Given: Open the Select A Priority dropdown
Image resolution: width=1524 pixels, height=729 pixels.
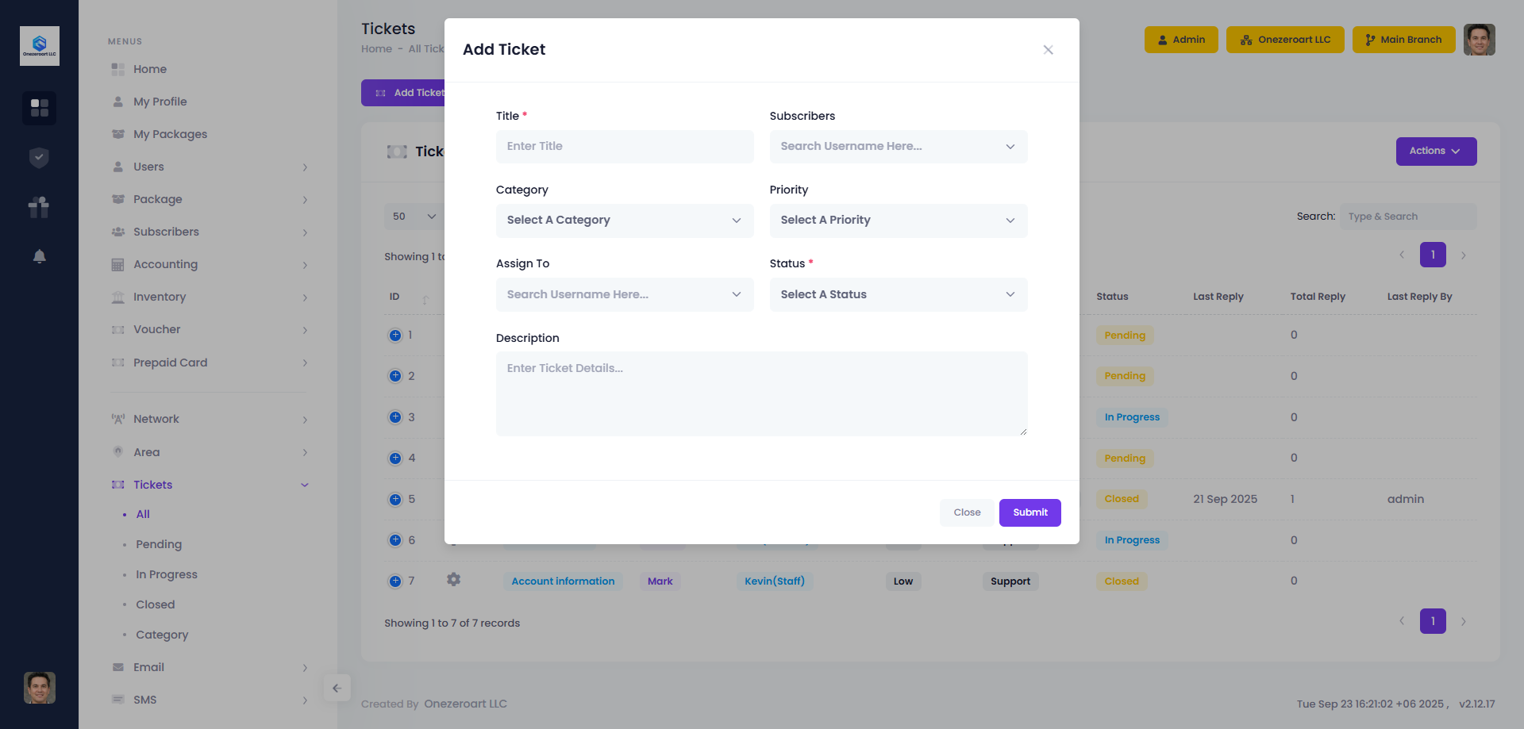Looking at the screenshot, I should click(x=898, y=221).
